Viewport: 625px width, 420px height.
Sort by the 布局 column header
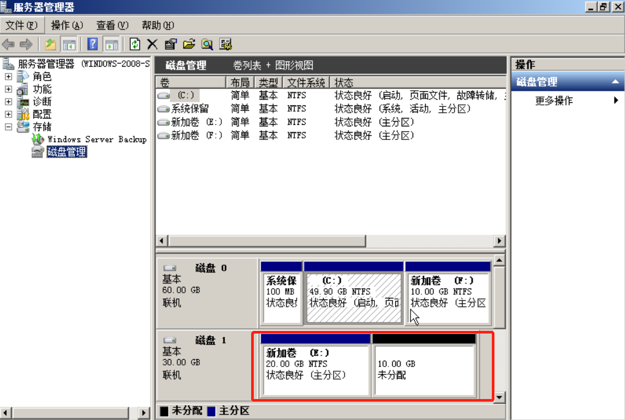click(x=240, y=82)
